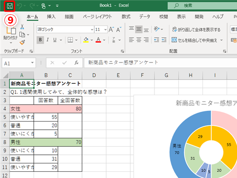Apply red font color
Image resolution: width=237 pixels, height=178 pixels.
tap(98, 40)
